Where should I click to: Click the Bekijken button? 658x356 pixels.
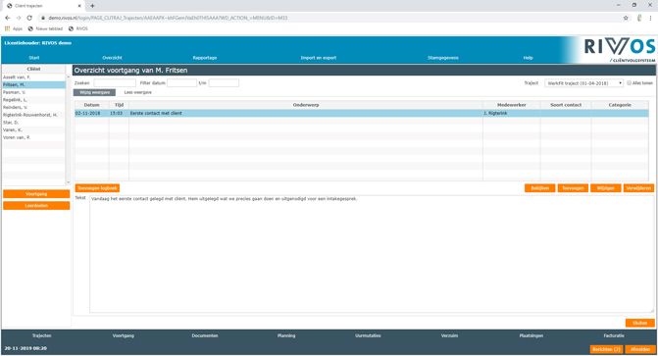(x=539, y=188)
